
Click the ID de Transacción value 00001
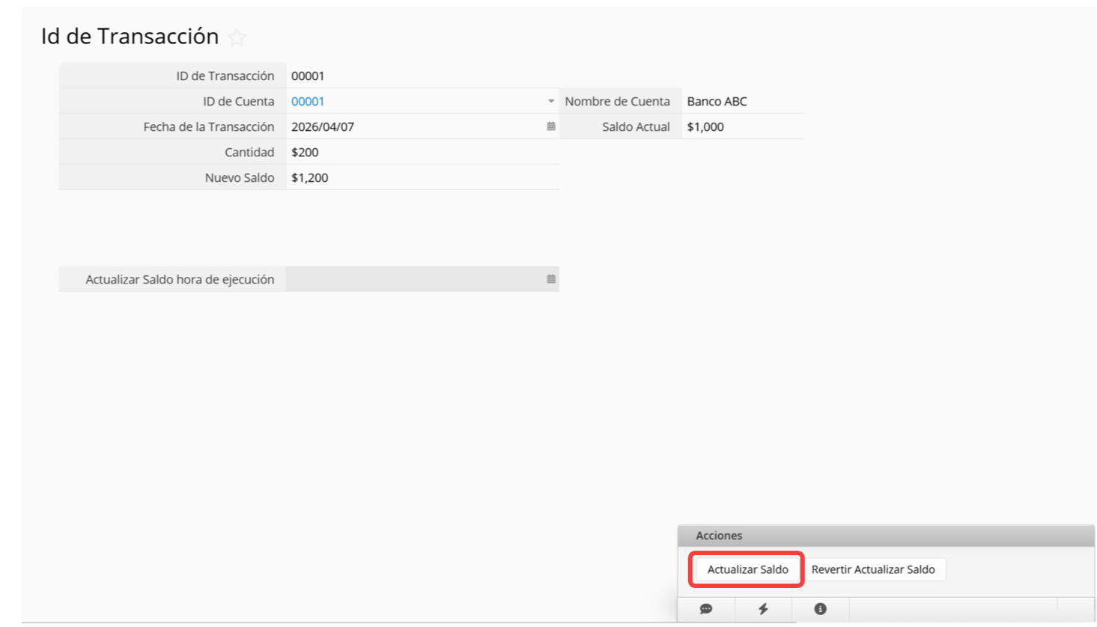[x=308, y=76]
